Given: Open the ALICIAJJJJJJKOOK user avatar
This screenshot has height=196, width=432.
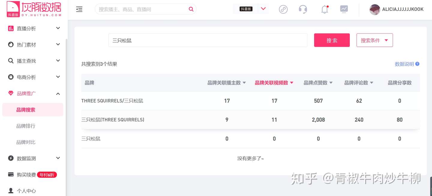Looking at the screenshot, I should pos(375,9).
